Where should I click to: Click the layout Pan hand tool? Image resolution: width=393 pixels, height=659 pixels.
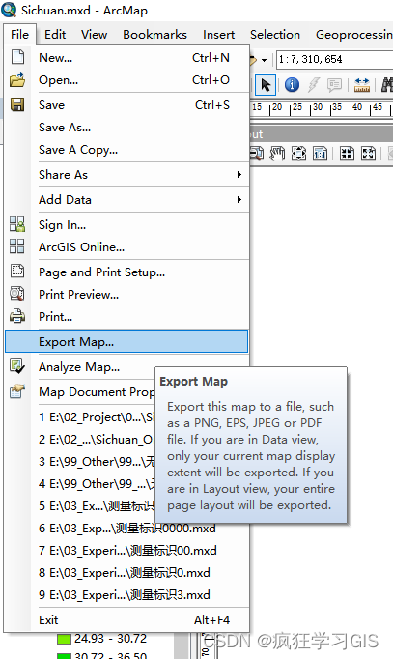tap(277, 154)
